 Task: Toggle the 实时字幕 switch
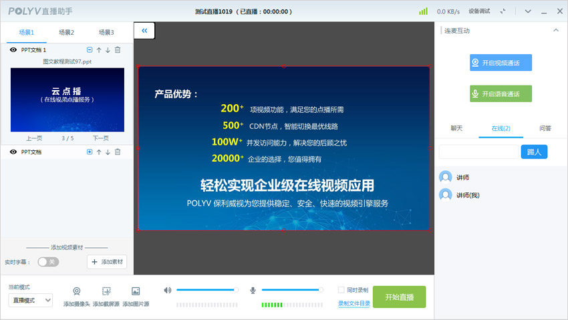(x=48, y=262)
